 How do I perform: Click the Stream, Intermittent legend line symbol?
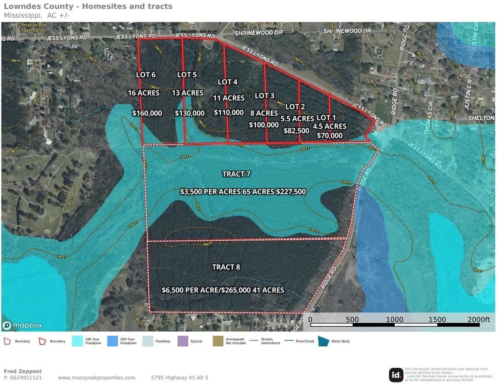254,341
